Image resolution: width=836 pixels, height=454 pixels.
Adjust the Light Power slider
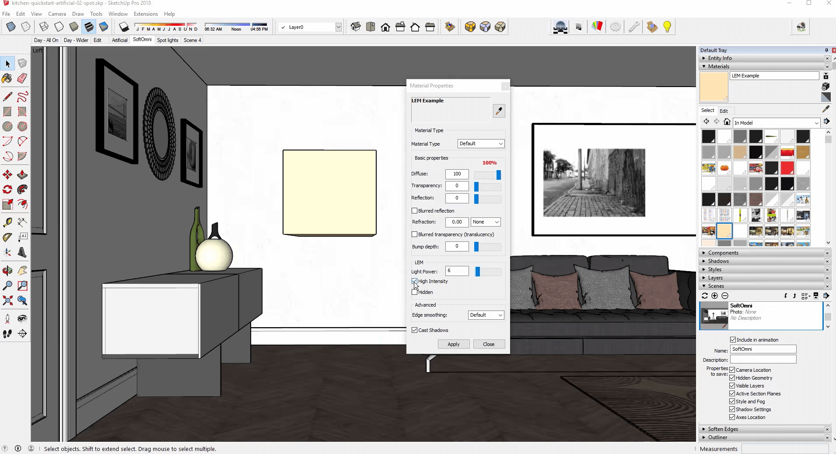coord(478,272)
